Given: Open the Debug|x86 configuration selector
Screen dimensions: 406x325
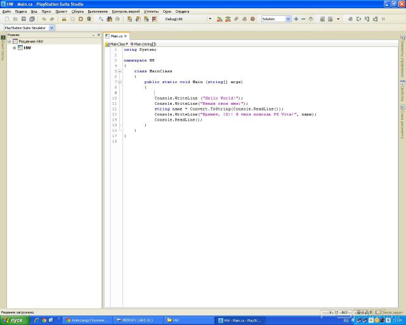Looking at the screenshot, I should coord(174,19).
